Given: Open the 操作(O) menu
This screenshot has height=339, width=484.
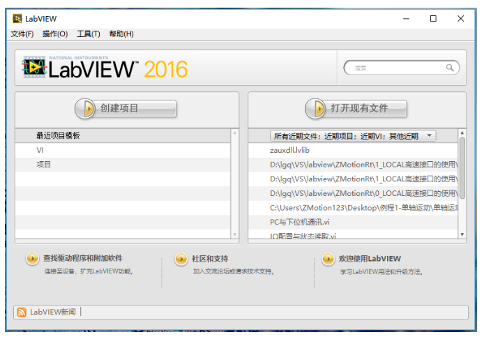Looking at the screenshot, I should (x=55, y=34).
